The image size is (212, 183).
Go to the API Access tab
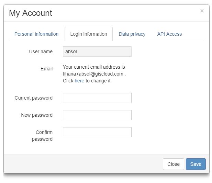coord(169,34)
